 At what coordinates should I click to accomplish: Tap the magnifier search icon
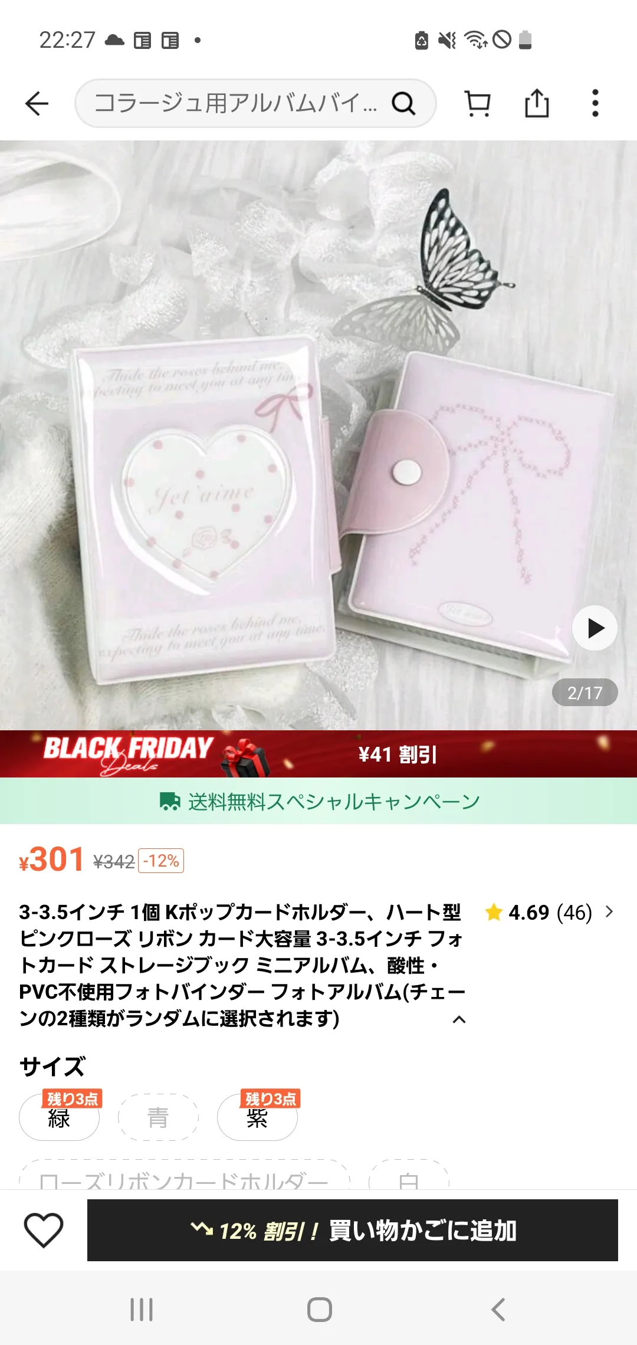click(x=404, y=104)
